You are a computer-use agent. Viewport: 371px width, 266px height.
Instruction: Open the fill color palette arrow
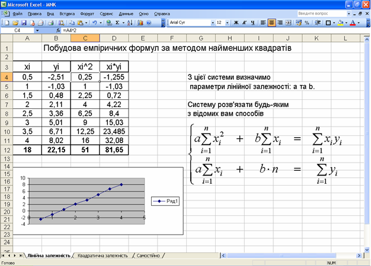click(x=346, y=22)
